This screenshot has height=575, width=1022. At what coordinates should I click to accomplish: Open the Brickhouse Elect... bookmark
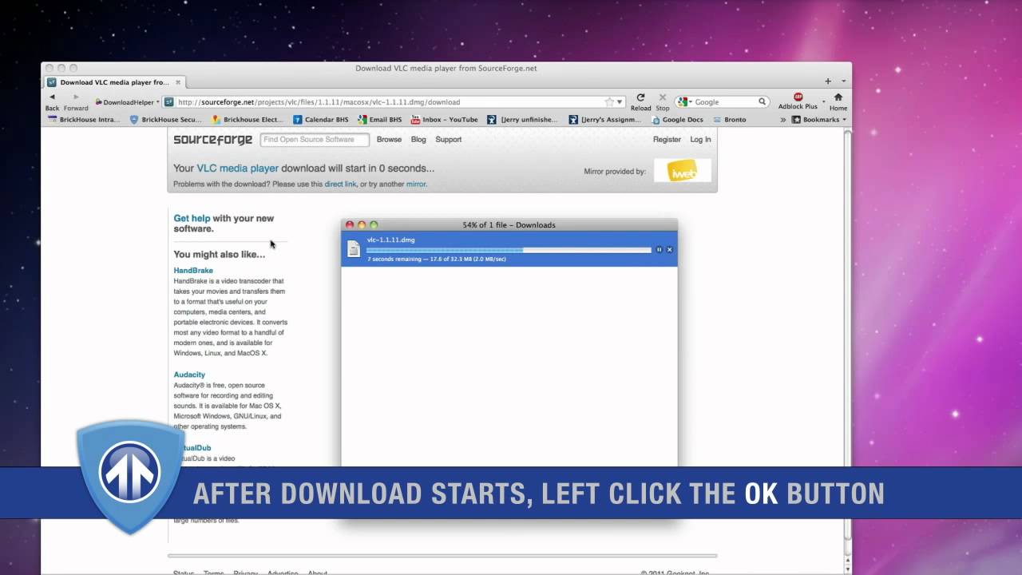[248, 120]
